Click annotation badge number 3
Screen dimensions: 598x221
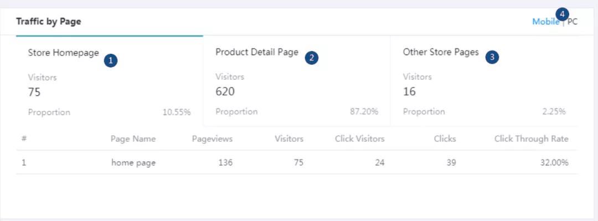point(492,57)
